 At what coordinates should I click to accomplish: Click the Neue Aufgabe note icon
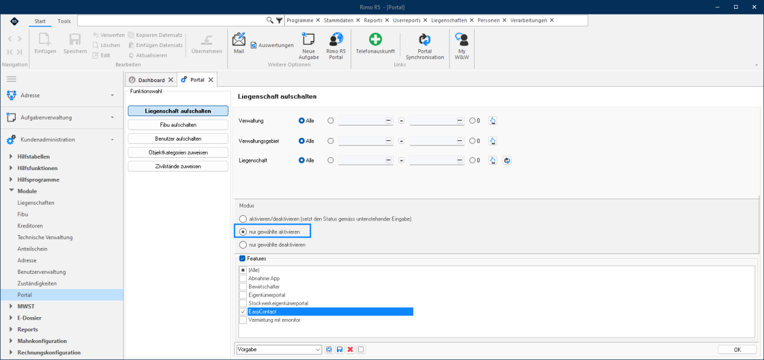point(308,39)
